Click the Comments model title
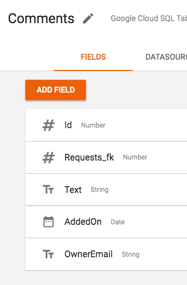Screen dimensions: 187x285 [41, 19]
